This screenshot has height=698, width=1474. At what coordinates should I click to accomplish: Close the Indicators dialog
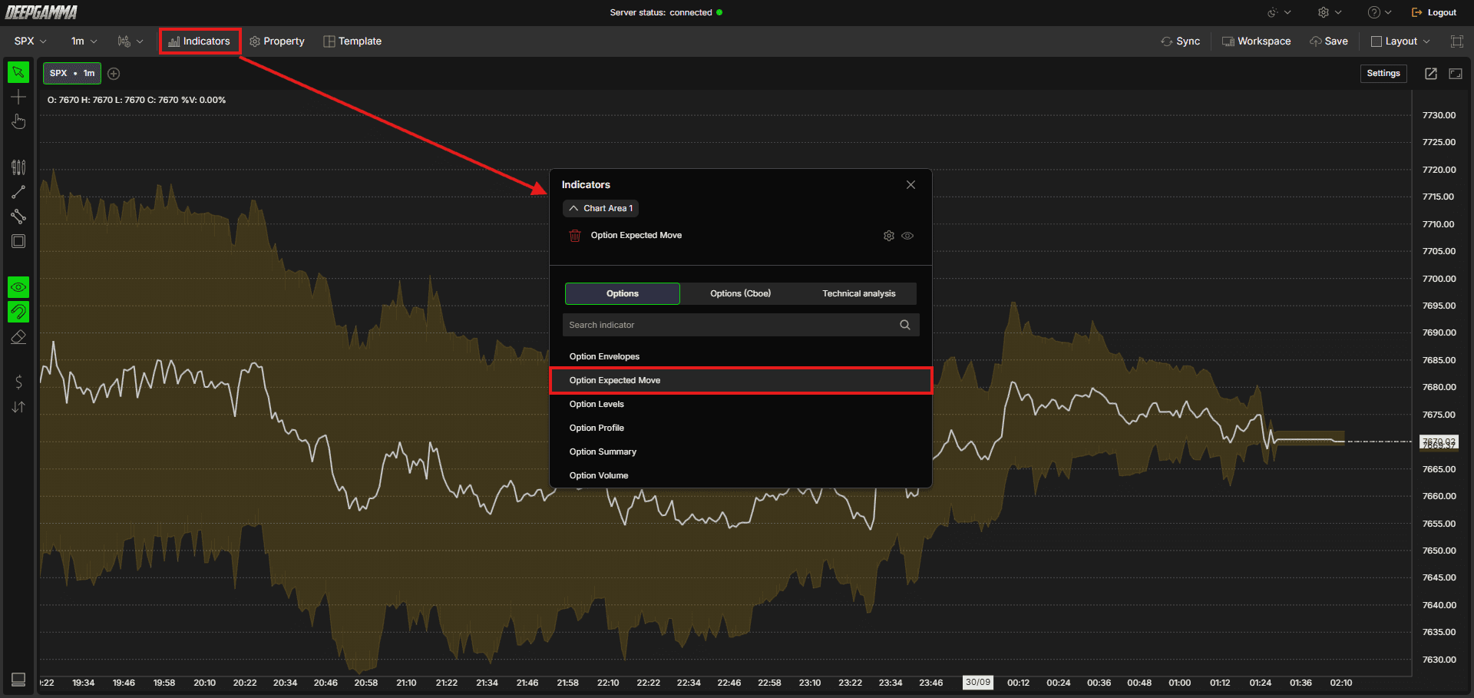coord(911,185)
